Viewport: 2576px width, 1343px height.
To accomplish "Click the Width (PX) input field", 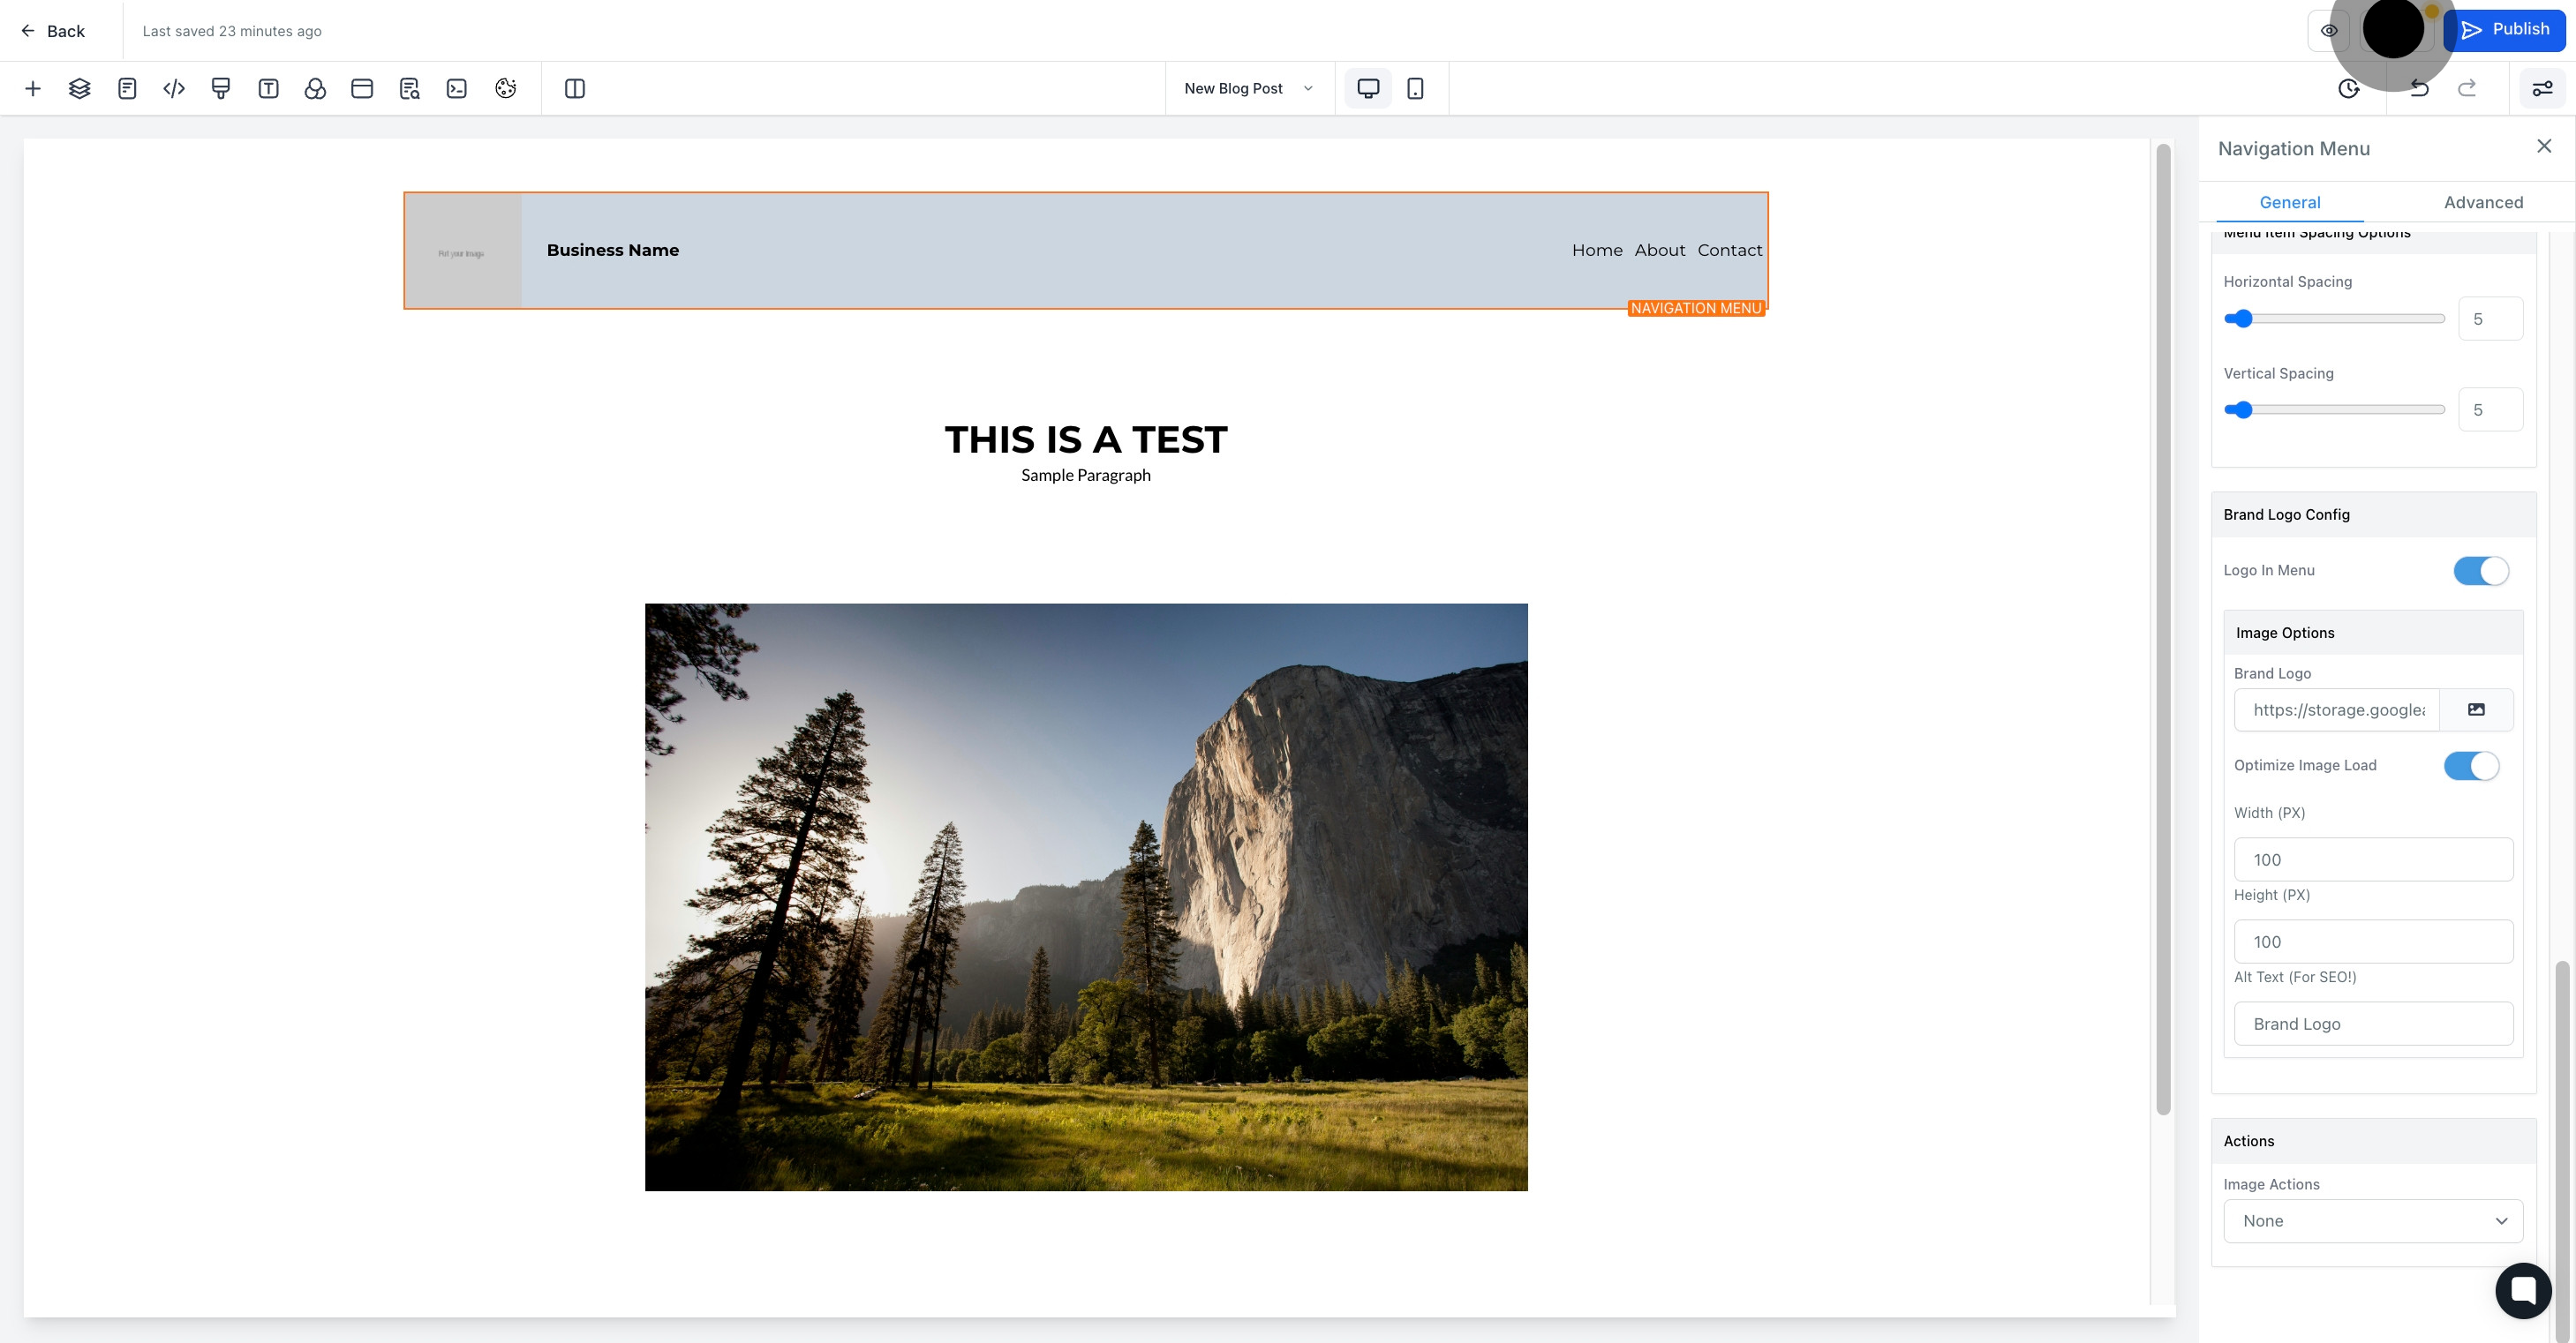I will click(2373, 859).
